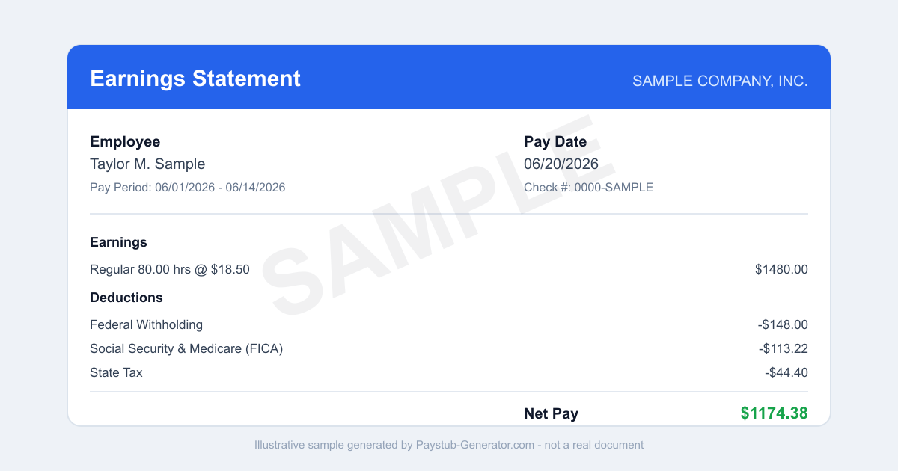
Task: Click the Pay Date heading
Action: (x=555, y=142)
